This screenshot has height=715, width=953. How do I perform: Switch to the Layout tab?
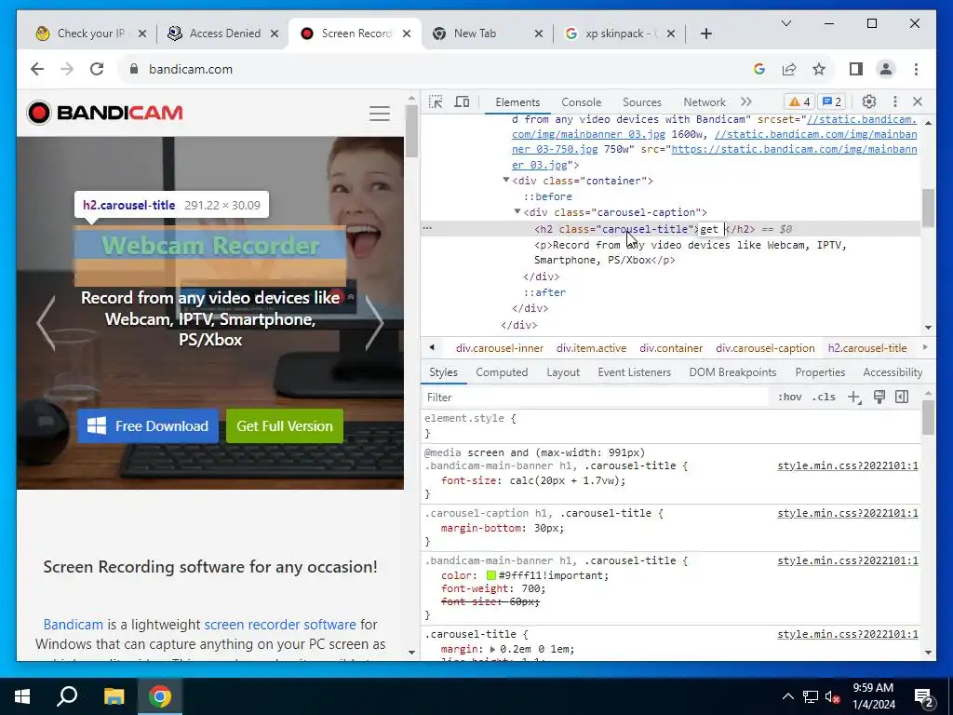563,372
